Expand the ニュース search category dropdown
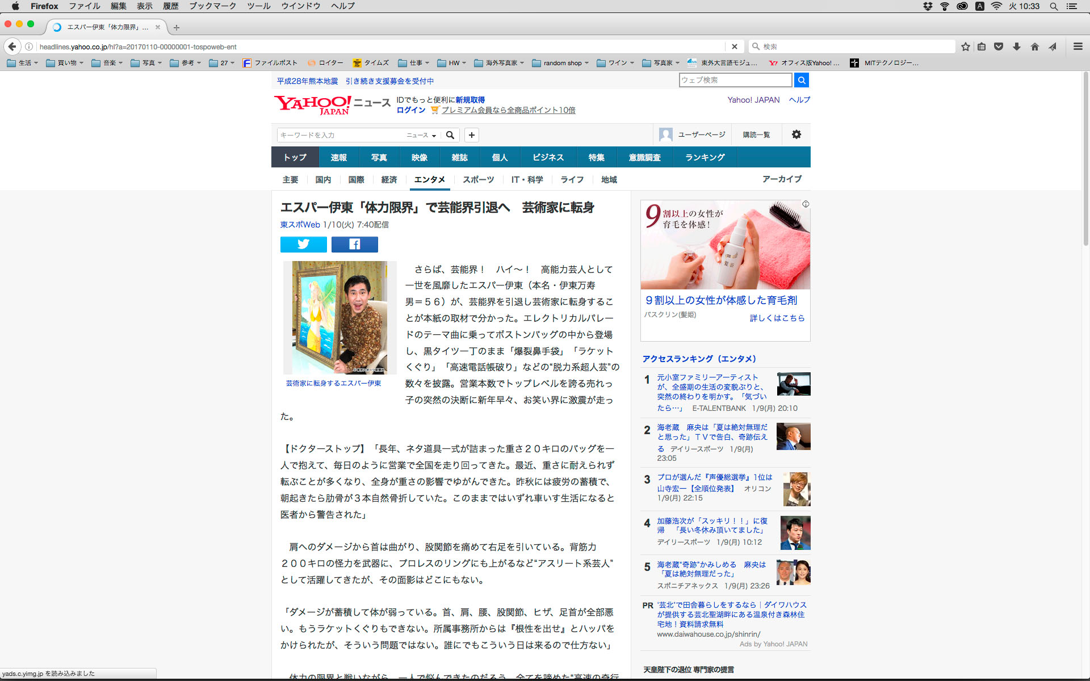Screen dimensions: 1090x681 coord(421,135)
